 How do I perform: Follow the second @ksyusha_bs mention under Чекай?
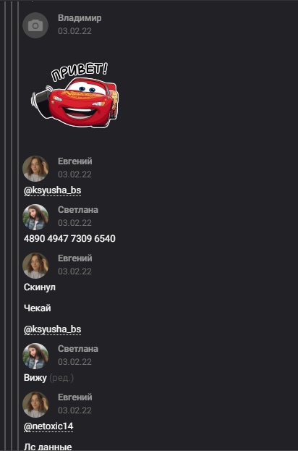(52, 329)
